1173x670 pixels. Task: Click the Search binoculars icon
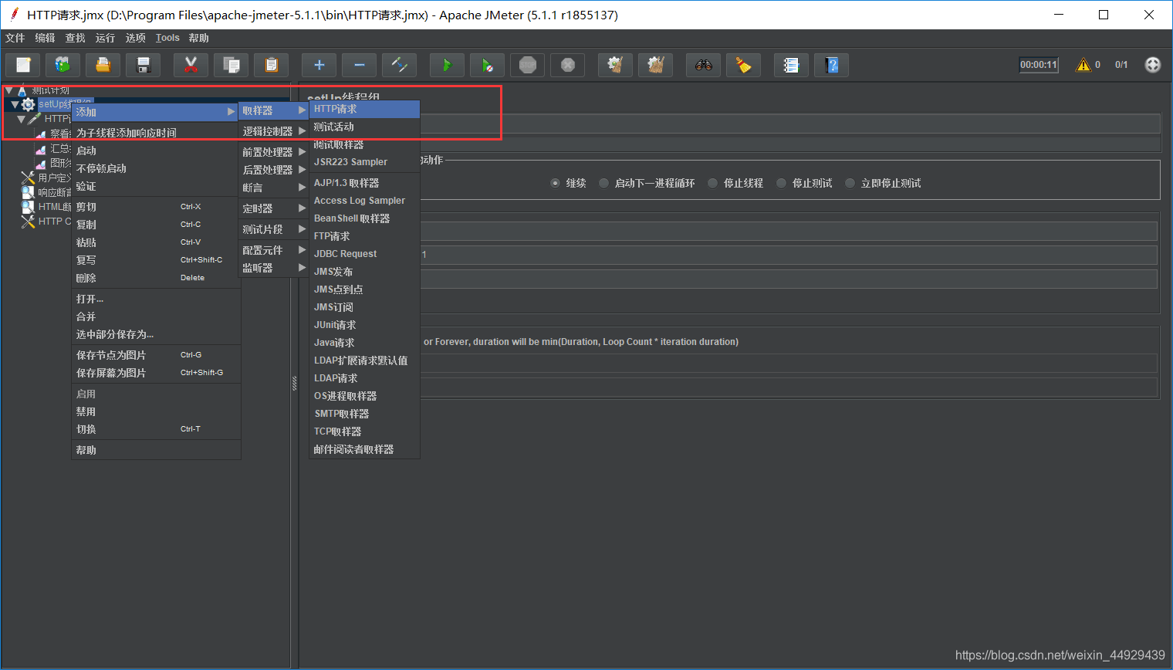704,65
